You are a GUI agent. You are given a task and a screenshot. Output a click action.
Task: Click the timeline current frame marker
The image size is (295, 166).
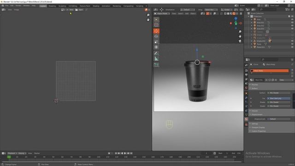(9, 157)
